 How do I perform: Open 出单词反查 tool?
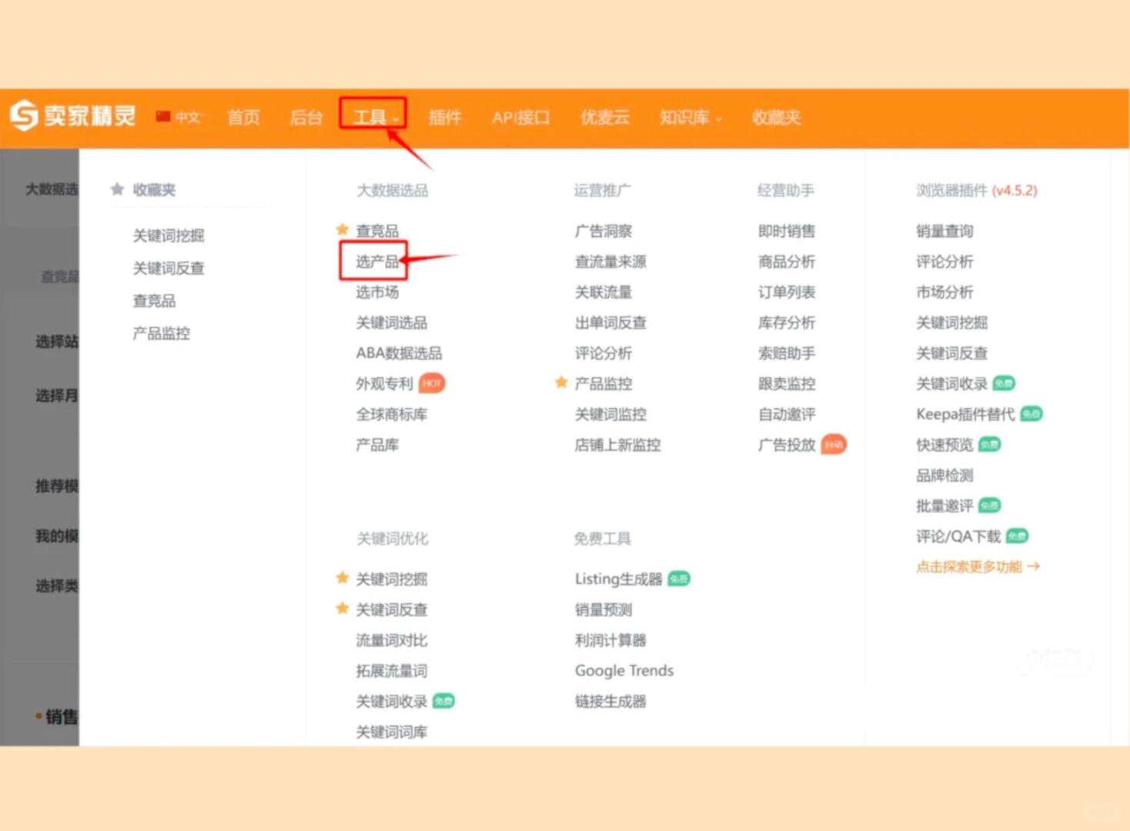click(x=611, y=323)
